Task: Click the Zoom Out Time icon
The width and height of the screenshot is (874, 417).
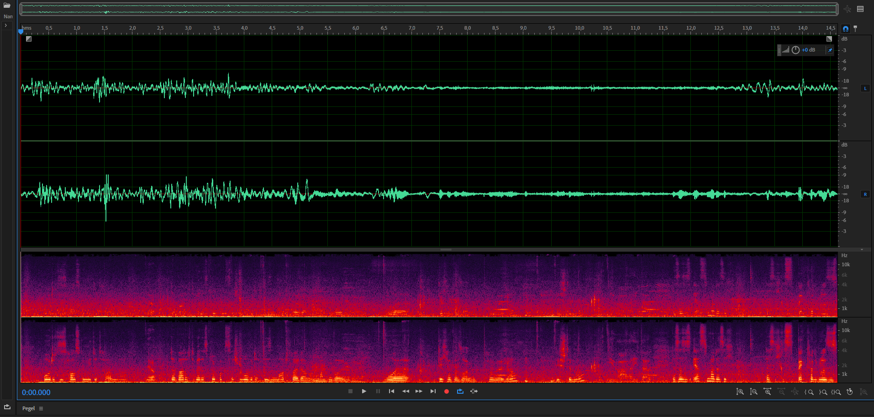Action: pos(781,392)
